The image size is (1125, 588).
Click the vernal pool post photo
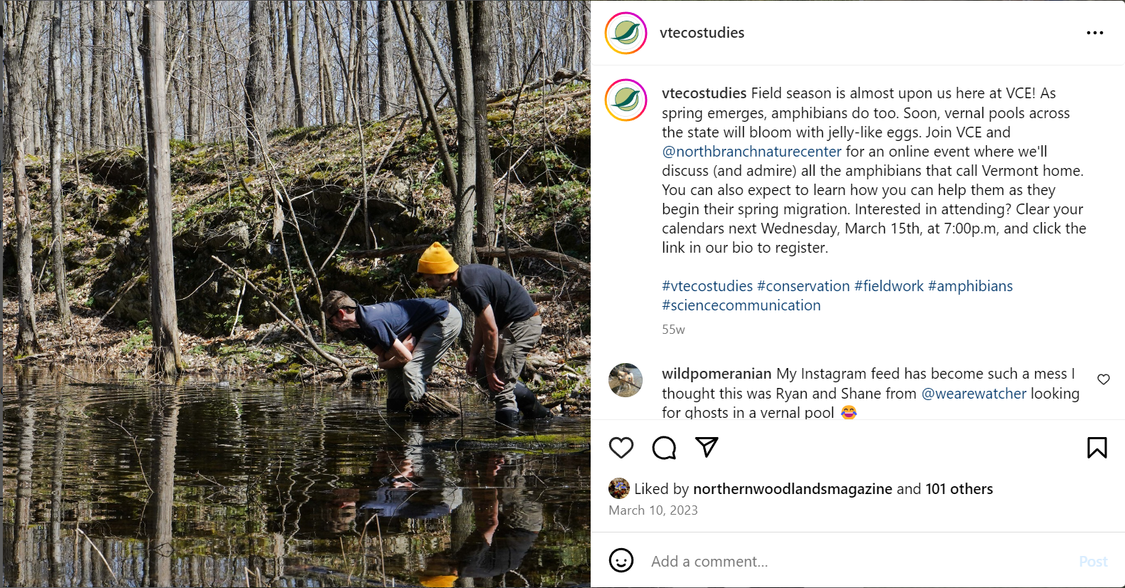296,294
